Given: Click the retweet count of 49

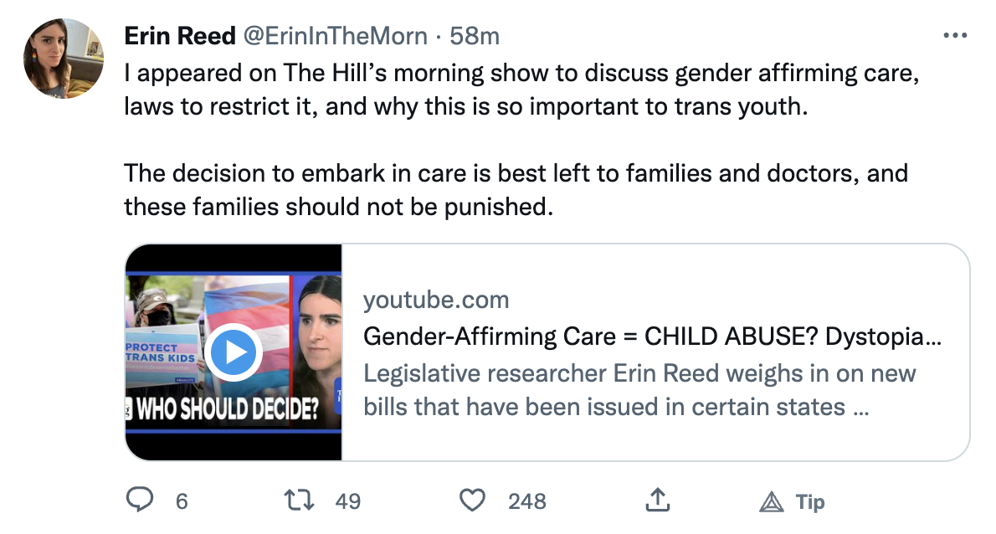Looking at the screenshot, I should pyautogui.click(x=347, y=501).
